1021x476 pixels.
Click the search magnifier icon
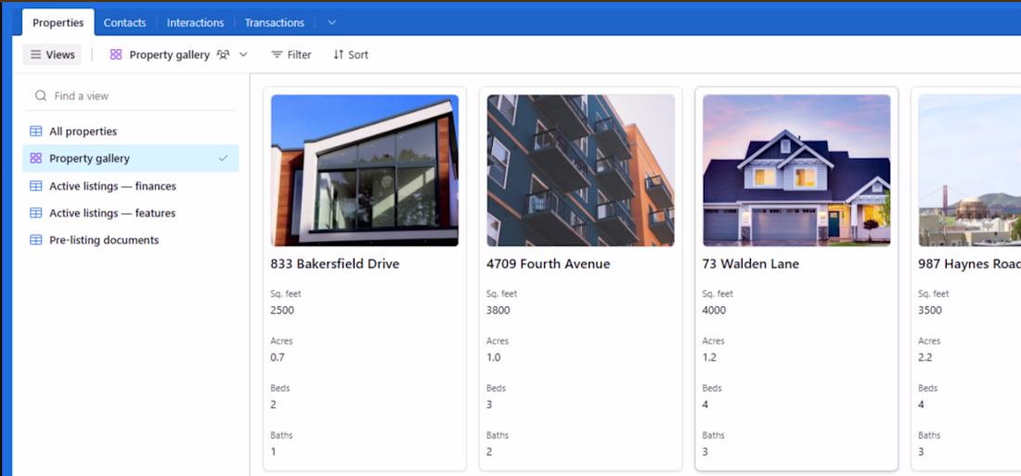pyautogui.click(x=40, y=96)
